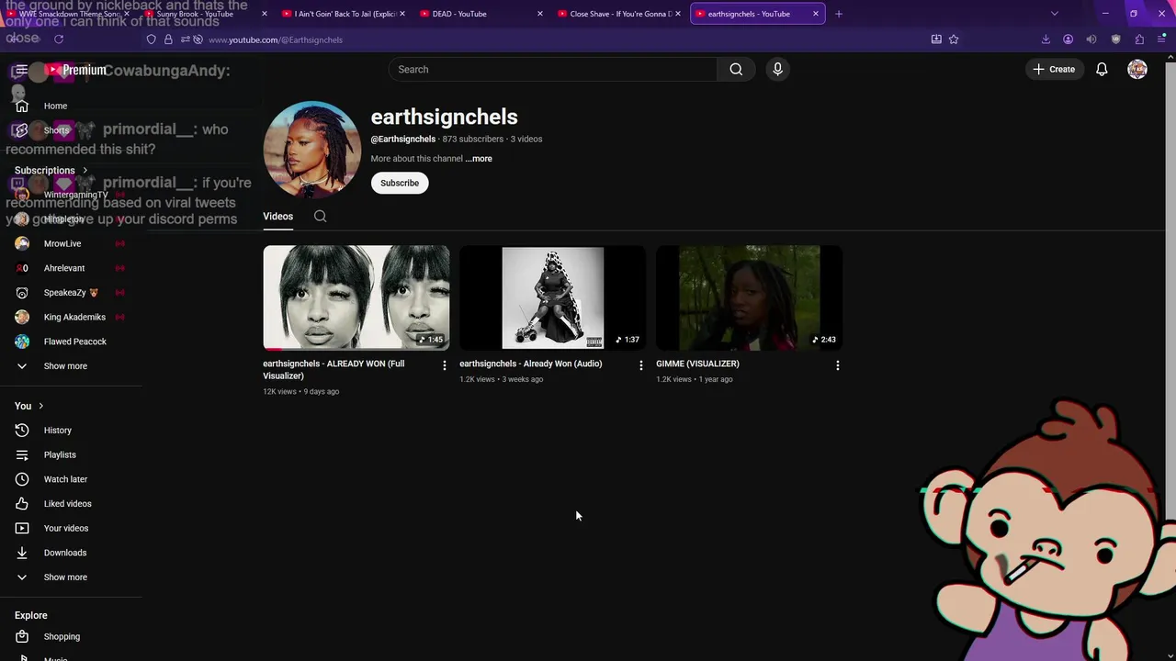Open browser extensions puzzle icon
This screenshot has height=661, width=1176.
[x=1139, y=39]
